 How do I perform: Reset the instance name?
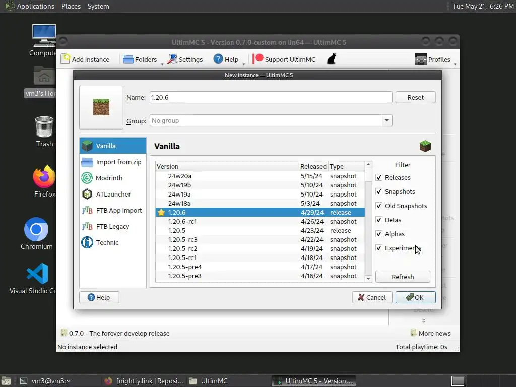pyautogui.click(x=415, y=97)
